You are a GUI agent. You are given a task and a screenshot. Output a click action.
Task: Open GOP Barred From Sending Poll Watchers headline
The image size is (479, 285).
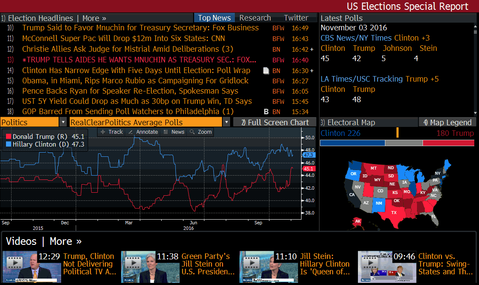128,112
